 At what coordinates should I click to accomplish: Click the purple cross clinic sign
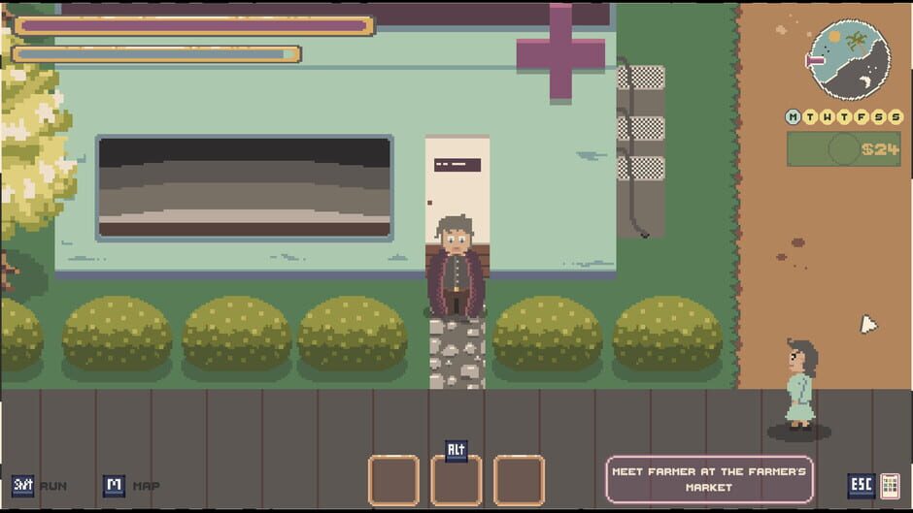tap(560, 53)
